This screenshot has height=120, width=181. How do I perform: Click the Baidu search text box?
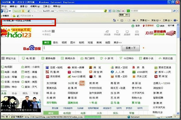click(x=82, y=48)
